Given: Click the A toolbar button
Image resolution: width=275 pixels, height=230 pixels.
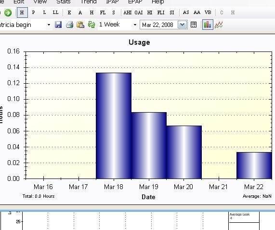Looking at the screenshot, I should point(80,13).
